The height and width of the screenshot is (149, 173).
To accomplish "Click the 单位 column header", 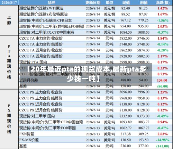I will coord(110,2).
